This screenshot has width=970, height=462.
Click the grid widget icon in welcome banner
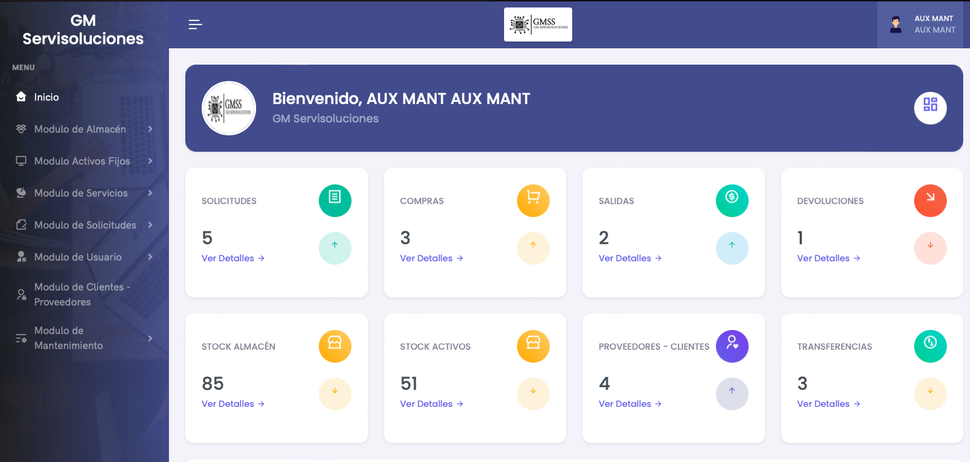(930, 108)
